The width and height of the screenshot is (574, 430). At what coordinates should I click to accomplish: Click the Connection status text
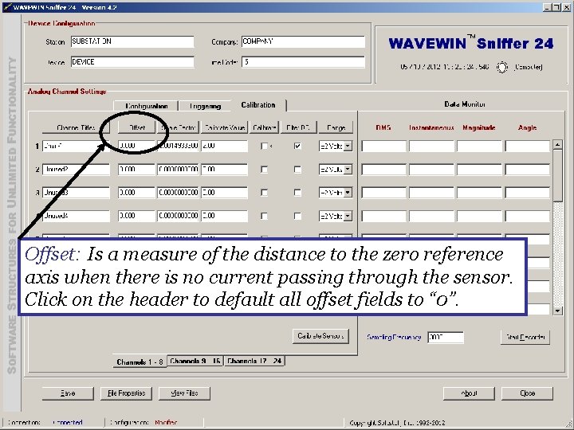click(68, 423)
